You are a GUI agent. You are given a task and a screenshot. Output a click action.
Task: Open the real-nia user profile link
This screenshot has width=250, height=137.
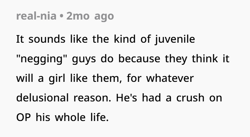click(36, 16)
